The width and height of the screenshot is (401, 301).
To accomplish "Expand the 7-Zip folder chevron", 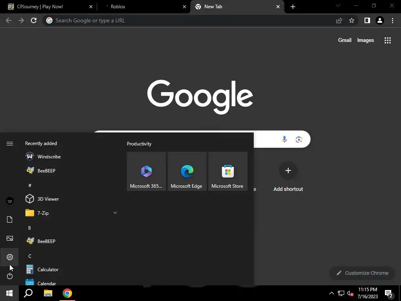I will click(x=115, y=213).
